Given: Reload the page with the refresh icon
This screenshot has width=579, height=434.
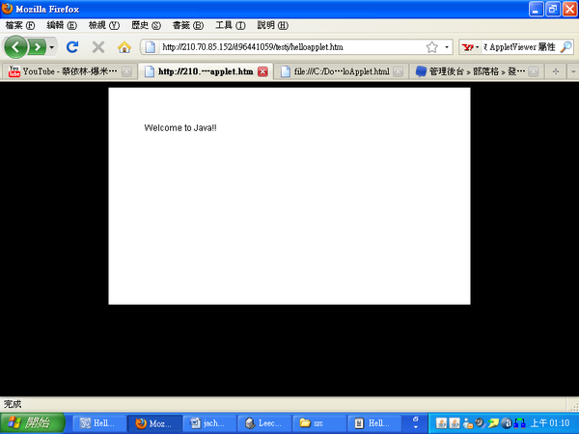Looking at the screenshot, I should (x=72, y=47).
